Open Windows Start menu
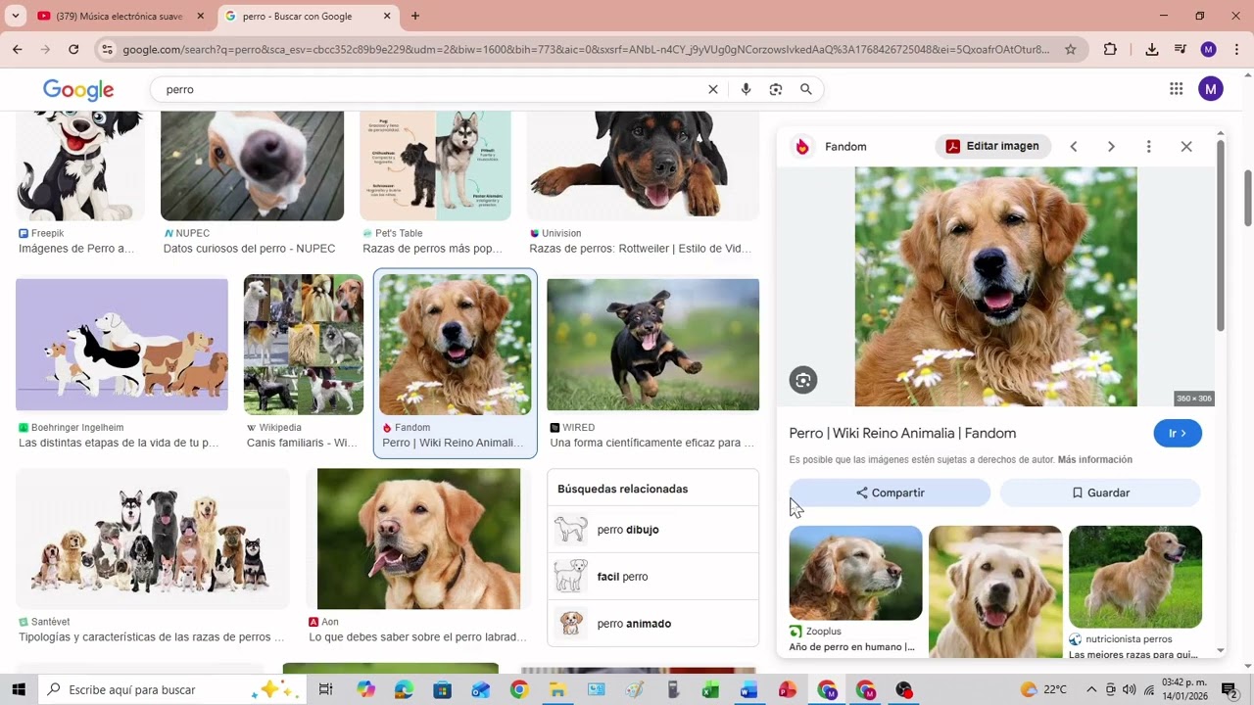 [x=18, y=689]
